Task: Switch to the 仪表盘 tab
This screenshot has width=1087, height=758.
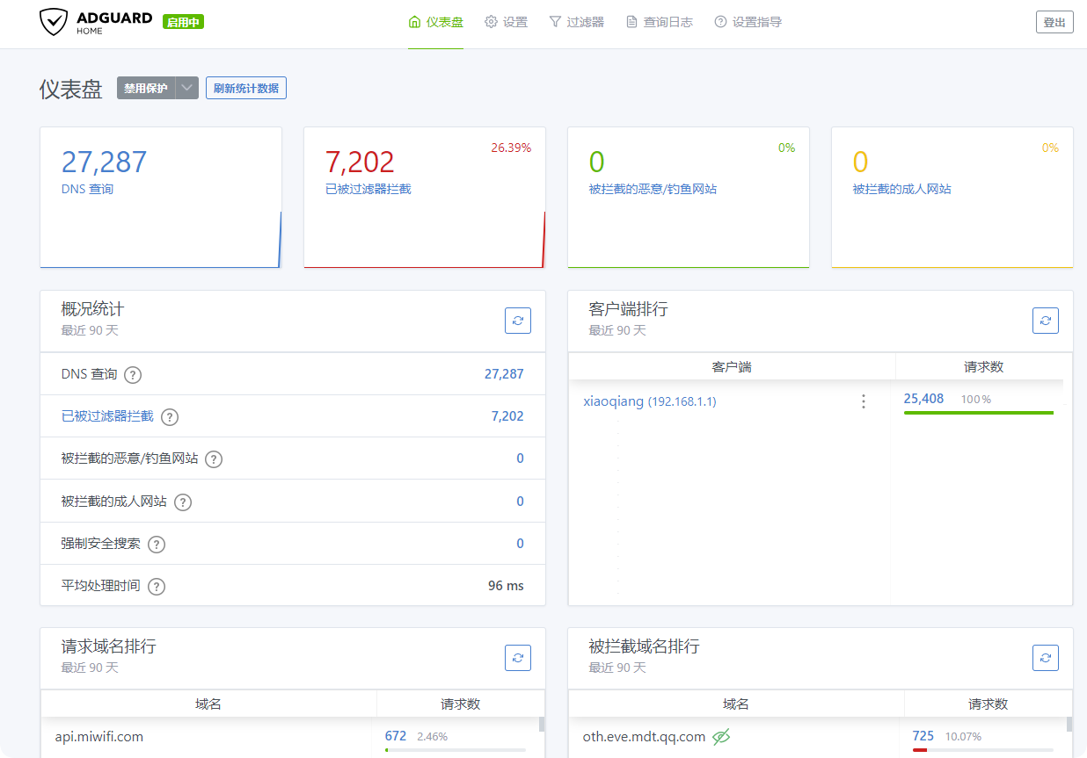Action: click(435, 21)
